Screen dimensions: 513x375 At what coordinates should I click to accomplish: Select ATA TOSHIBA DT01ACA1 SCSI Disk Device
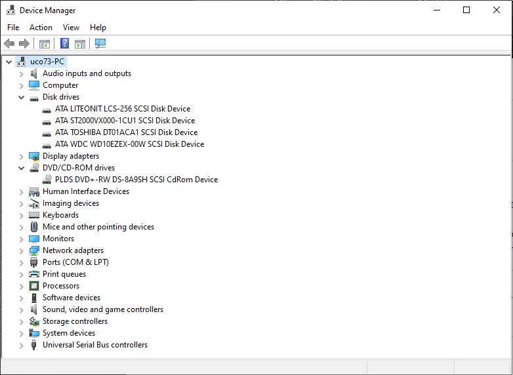pos(126,132)
